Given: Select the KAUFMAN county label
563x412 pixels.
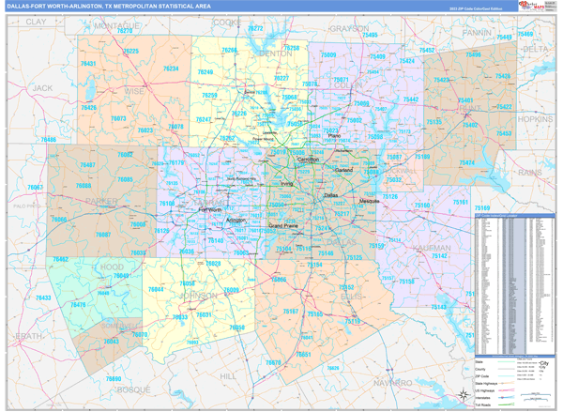Looking at the screenshot, I should point(432,248).
